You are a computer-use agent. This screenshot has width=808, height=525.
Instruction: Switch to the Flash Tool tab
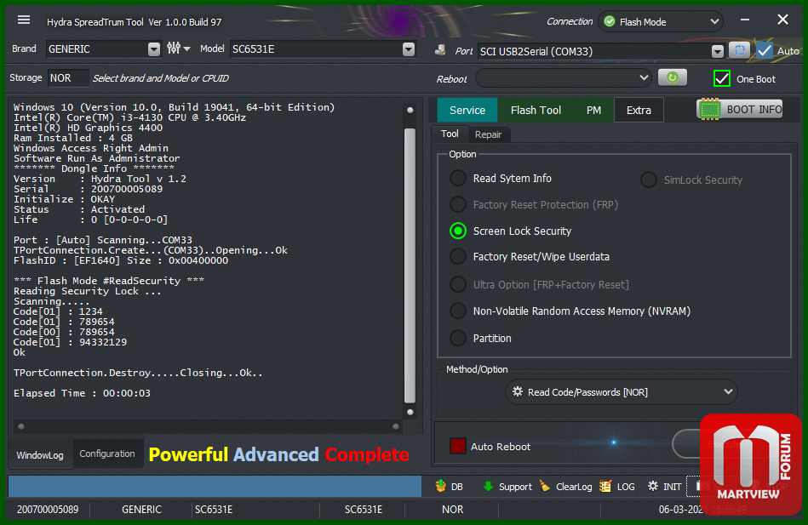[x=536, y=110]
